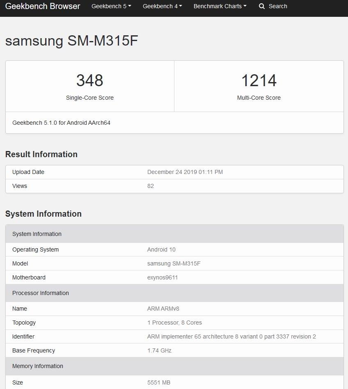Click the 348 single-core score
This screenshot has height=389, width=348.
[x=89, y=80]
